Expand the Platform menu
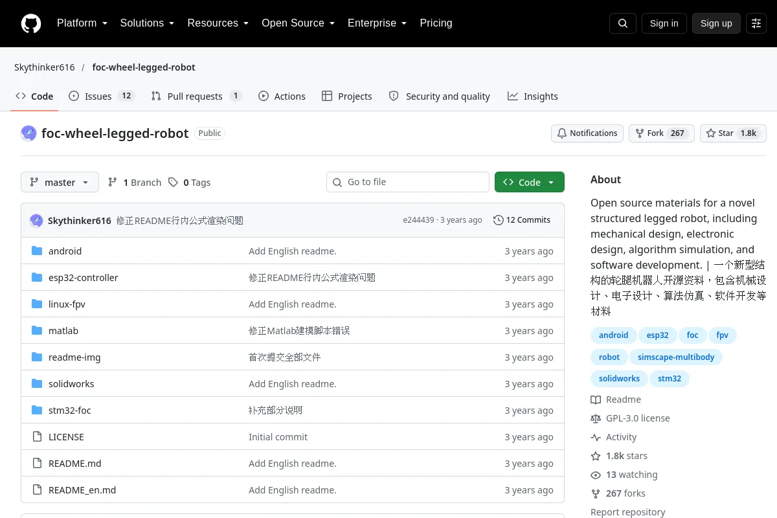Viewport: 777px width, 518px height. [84, 23]
